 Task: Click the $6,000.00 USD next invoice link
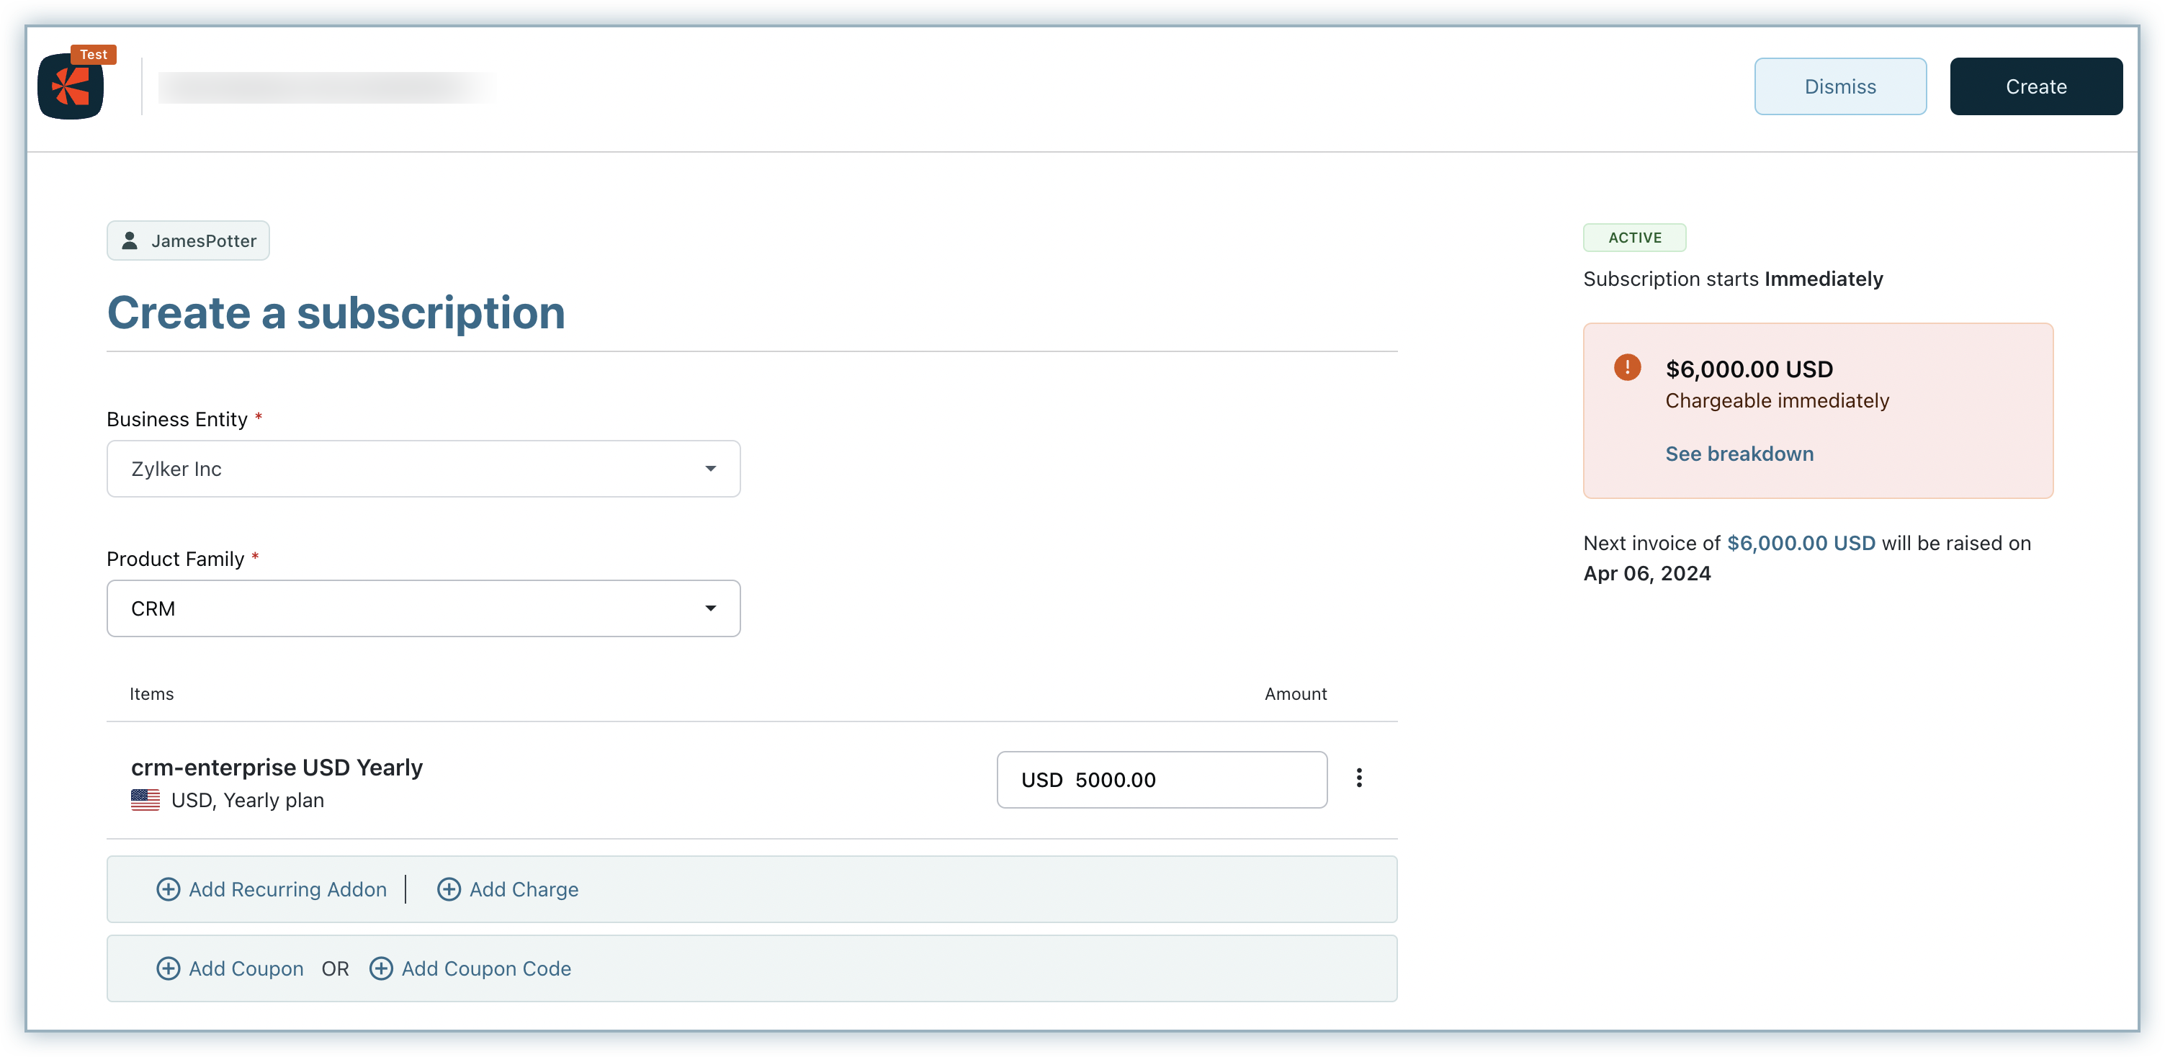tap(1801, 543)
